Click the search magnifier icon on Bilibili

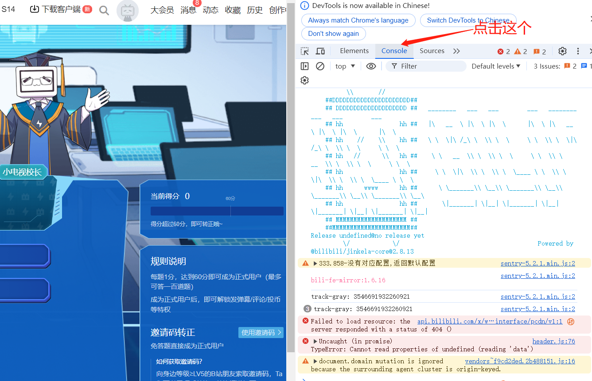click(104, 10)
